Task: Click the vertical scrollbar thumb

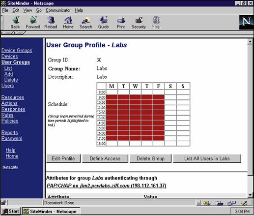Action: 250,110
